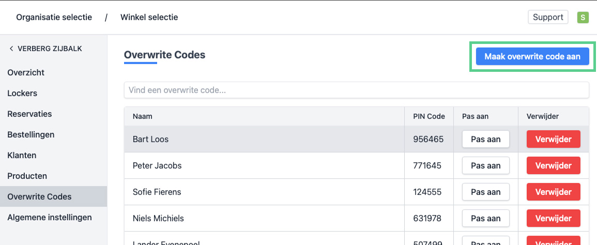The height and width of the screenshot is (245, 597).
Task: Select Klanten in the sidebar
Action: coord(22,155)
